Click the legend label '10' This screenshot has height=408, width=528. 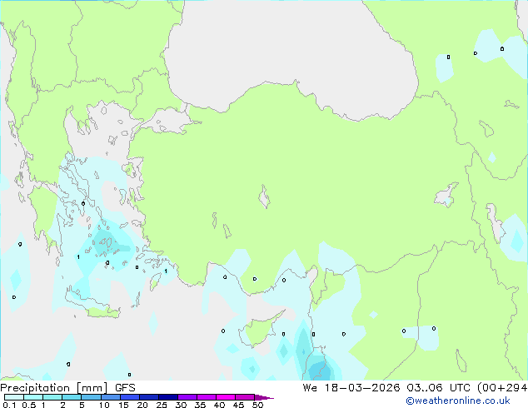click(104, 405)
